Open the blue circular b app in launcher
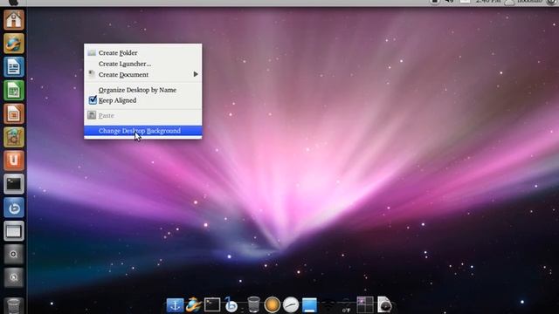The image size is (559, 314). pos(14,208)
